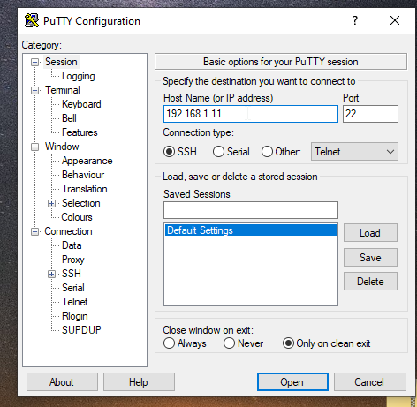The height and width of the screenshot is (407, 417).
Task: Collapse the Session tree node
Action: pos(34,62)
